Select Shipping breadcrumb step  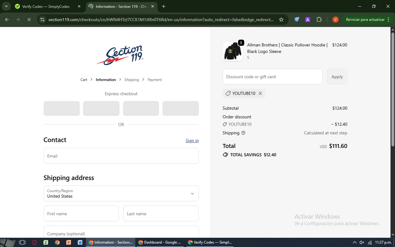[131, 80]
